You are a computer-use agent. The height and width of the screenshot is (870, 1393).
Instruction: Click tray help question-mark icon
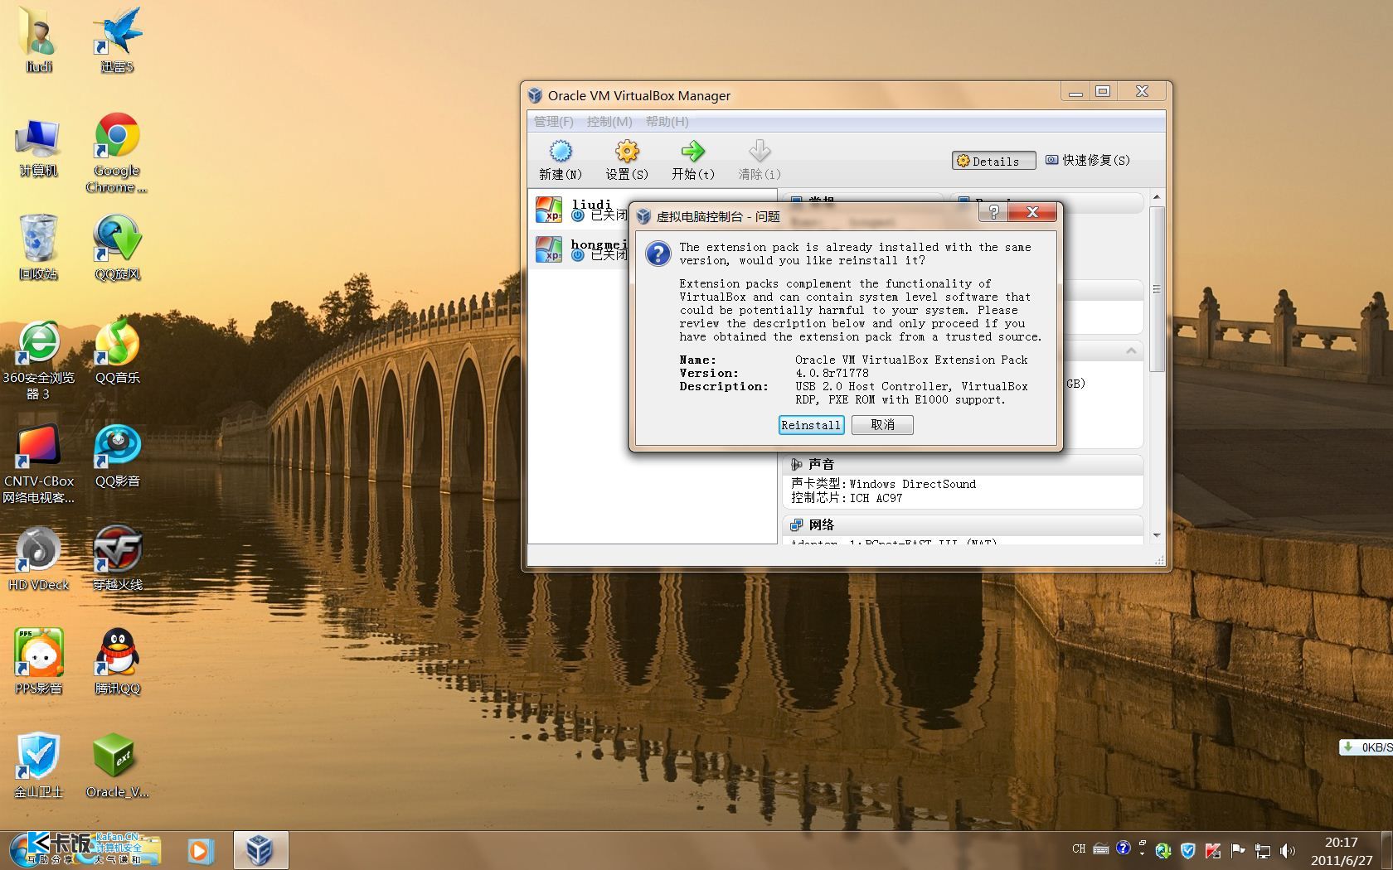[x=1123, y=848]
